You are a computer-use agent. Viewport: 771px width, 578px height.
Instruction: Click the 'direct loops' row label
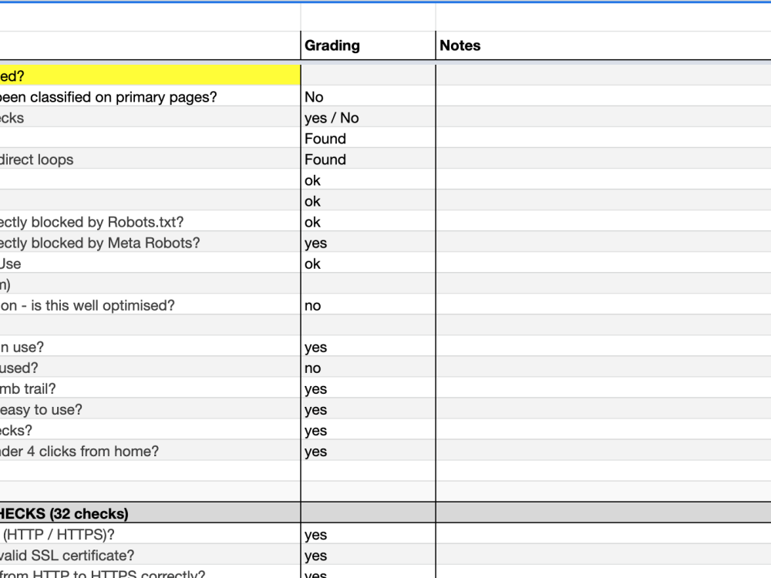[150, 160]
